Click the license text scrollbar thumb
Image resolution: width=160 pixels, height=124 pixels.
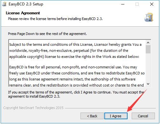148,49
